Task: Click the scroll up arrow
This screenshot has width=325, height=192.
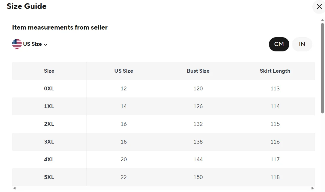Action: coord(322,20)
